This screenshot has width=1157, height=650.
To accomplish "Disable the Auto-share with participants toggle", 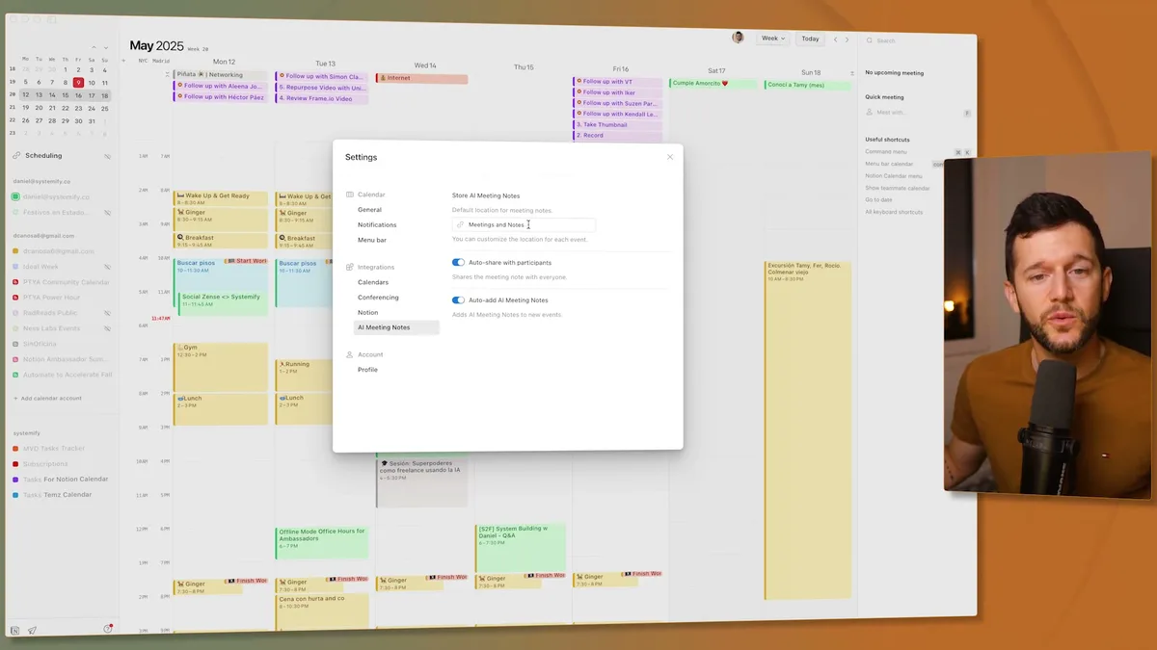I will point(459,262).
